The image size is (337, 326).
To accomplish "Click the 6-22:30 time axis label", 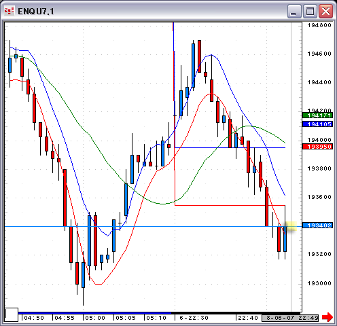I will coord(194,318).
